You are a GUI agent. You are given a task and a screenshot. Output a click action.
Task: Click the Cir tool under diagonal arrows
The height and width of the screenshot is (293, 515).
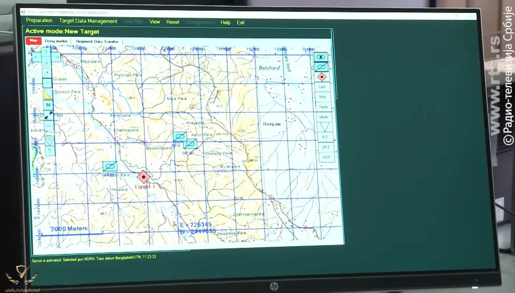(x=49, y=126)
